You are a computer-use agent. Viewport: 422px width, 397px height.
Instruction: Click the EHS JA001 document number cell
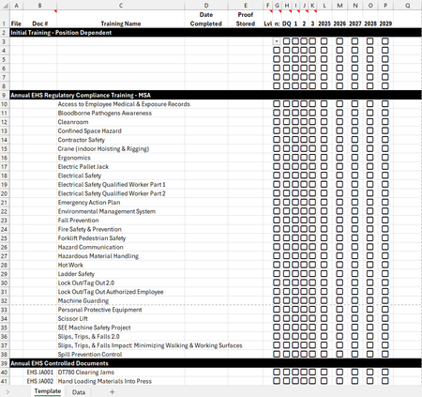tap(40, 373)
